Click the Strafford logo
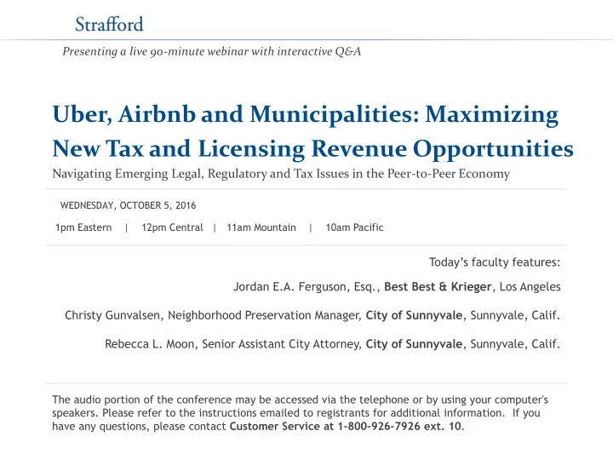Screen dimensions: 613x460 pos(109,24)
